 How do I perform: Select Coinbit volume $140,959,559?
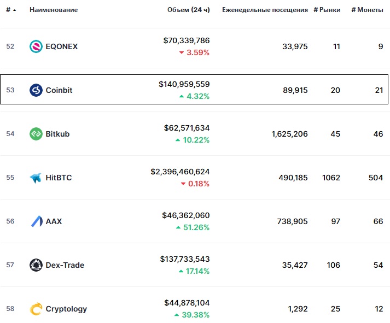pyautogui.click(x=184, y=84)
